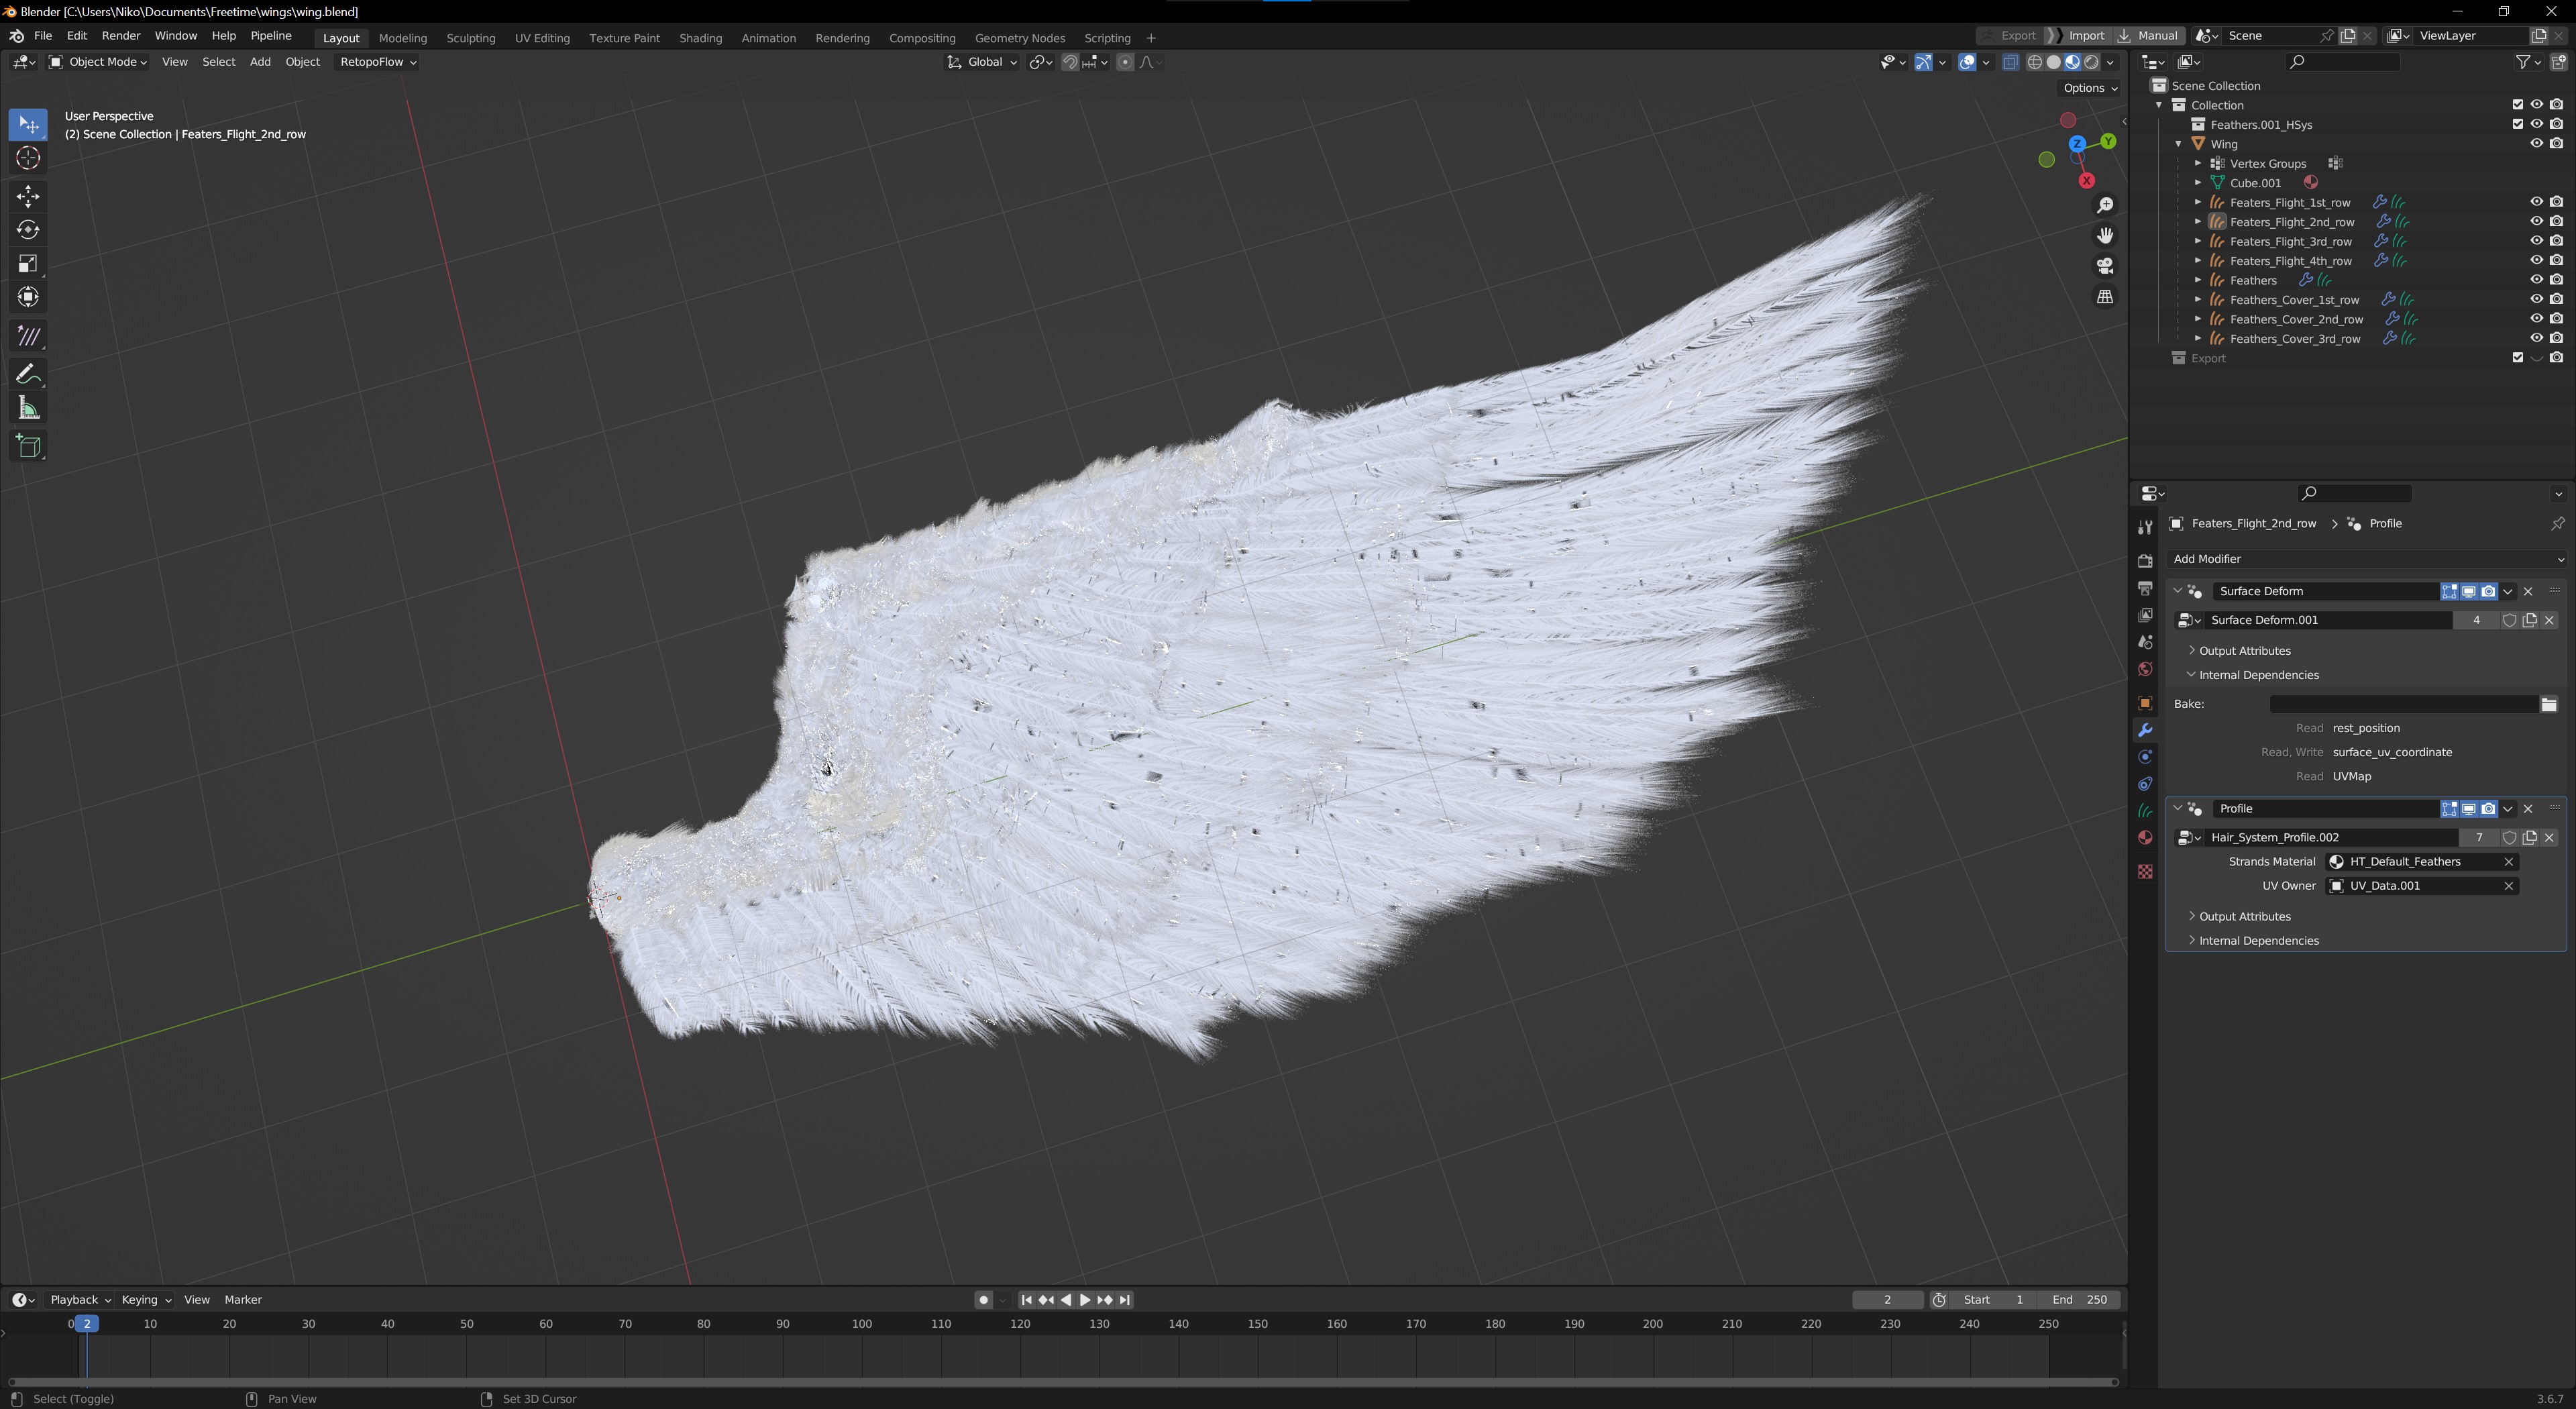2576x1409 pixels.
Task: Open the Physics properties tab
Action: [x=2145, y=757]
